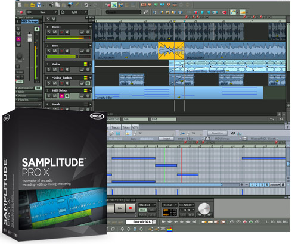Mute the Guitar track
Screen dimensions: 298x244
coord(55,70)
